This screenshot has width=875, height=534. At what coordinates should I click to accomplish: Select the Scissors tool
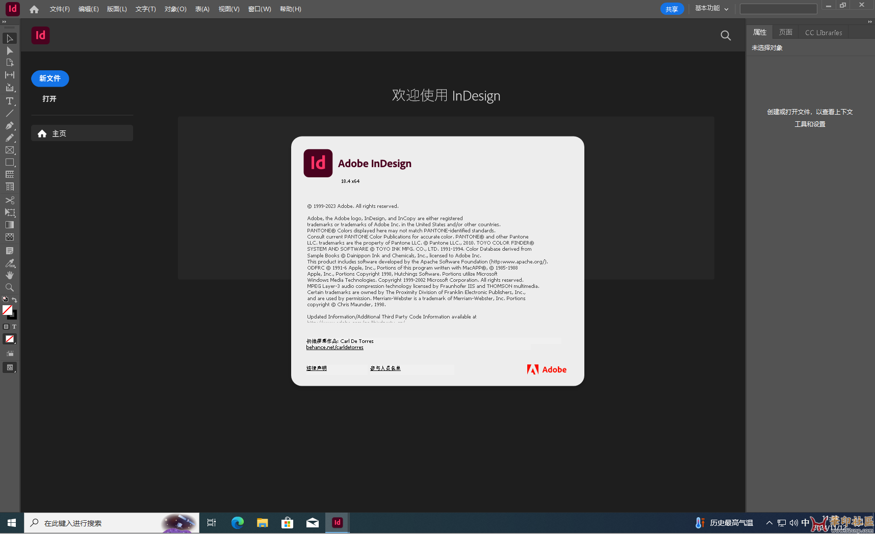10,200
